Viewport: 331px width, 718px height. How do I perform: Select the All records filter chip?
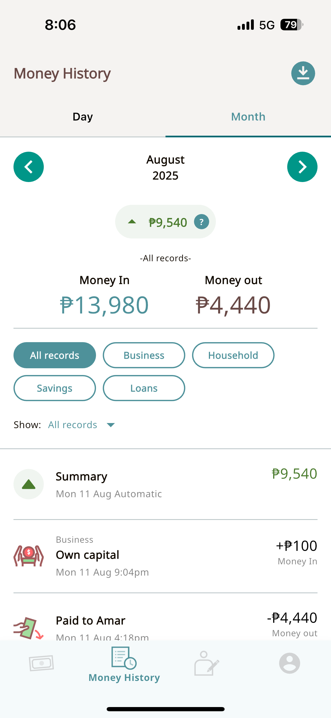pos(55,355)
